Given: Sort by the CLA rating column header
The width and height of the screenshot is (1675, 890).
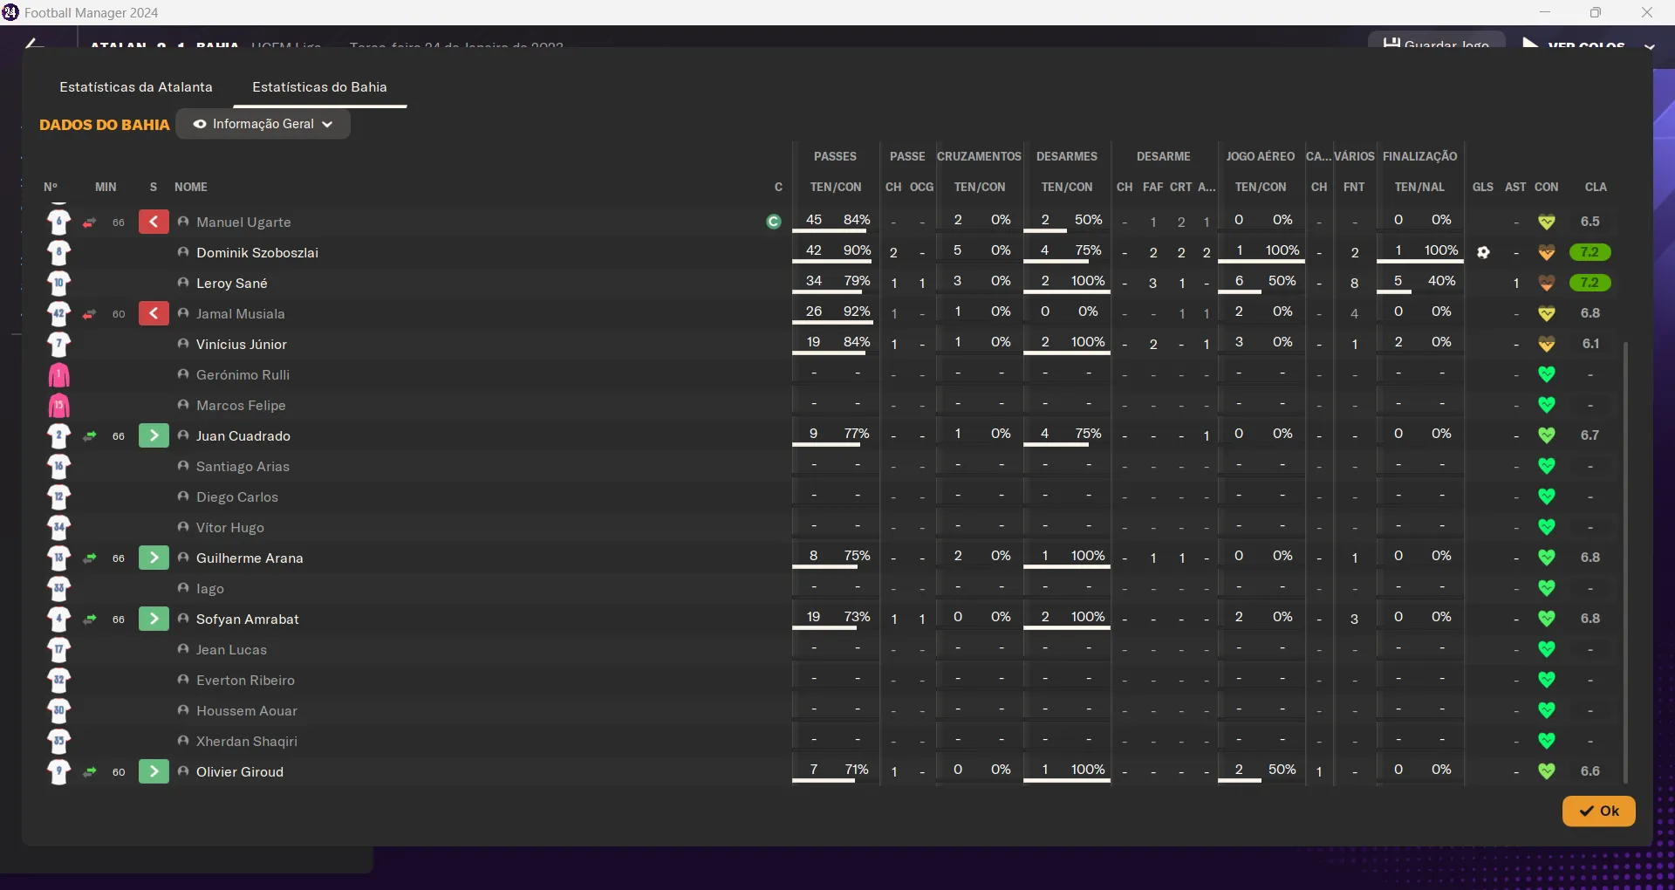Looking at the screenshot, I should point(1596,187).
